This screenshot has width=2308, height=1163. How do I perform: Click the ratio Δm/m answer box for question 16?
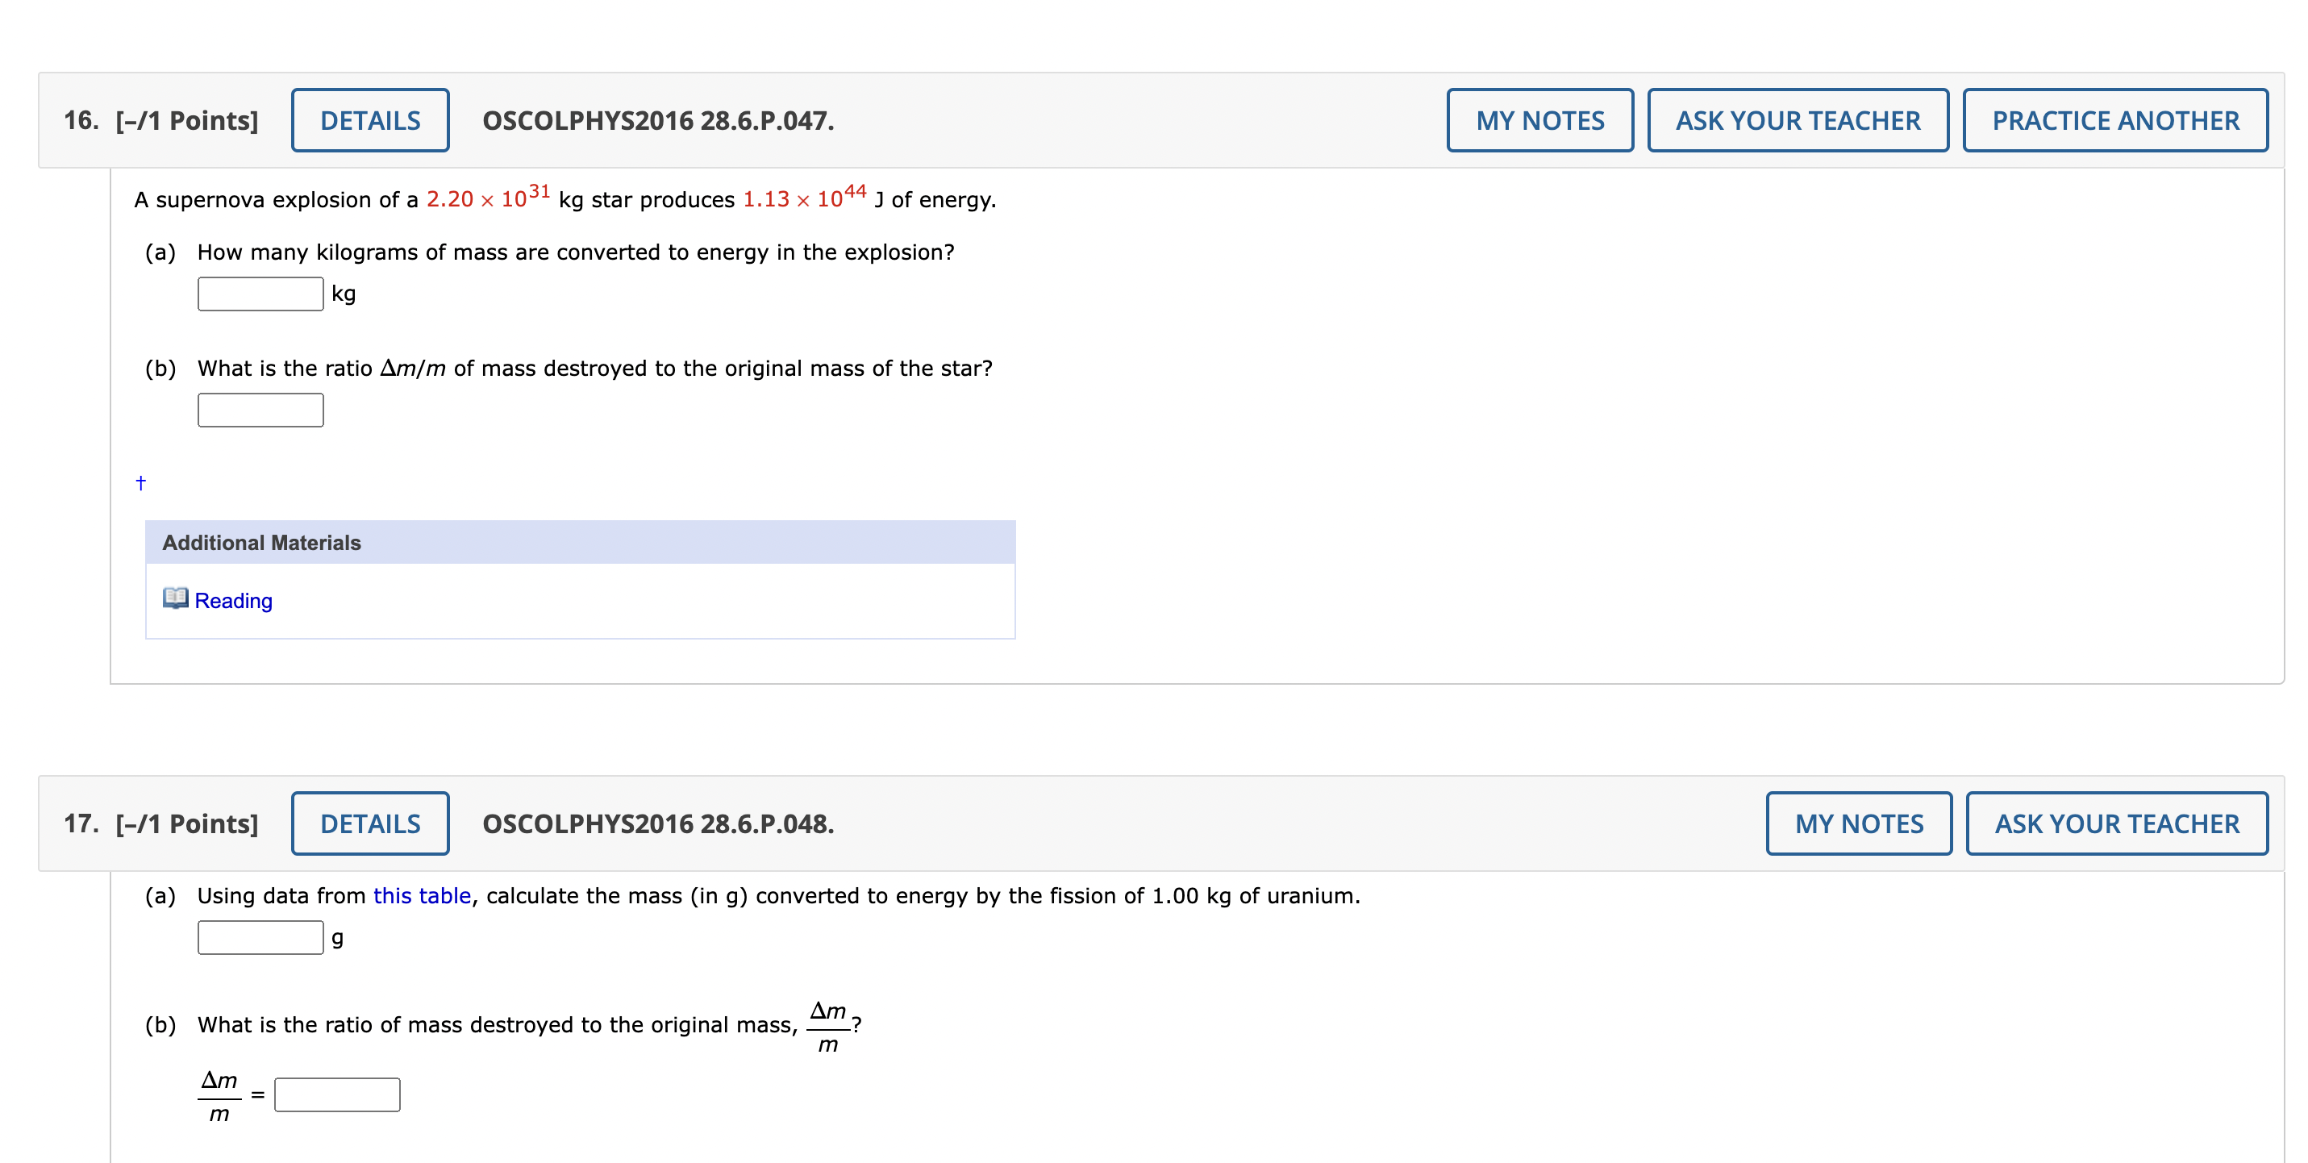259,410
